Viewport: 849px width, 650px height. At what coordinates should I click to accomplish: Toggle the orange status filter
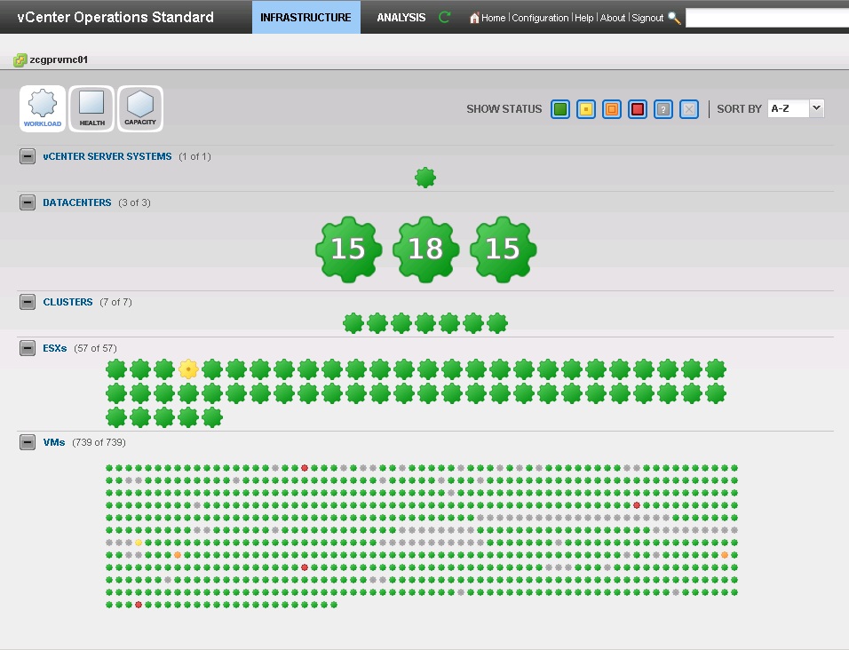(x=611, y=109)
